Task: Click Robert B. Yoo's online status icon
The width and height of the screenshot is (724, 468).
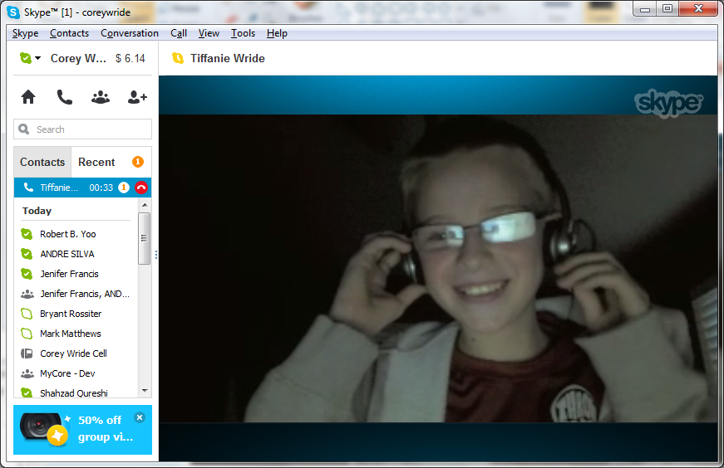Action: point(27,234)
